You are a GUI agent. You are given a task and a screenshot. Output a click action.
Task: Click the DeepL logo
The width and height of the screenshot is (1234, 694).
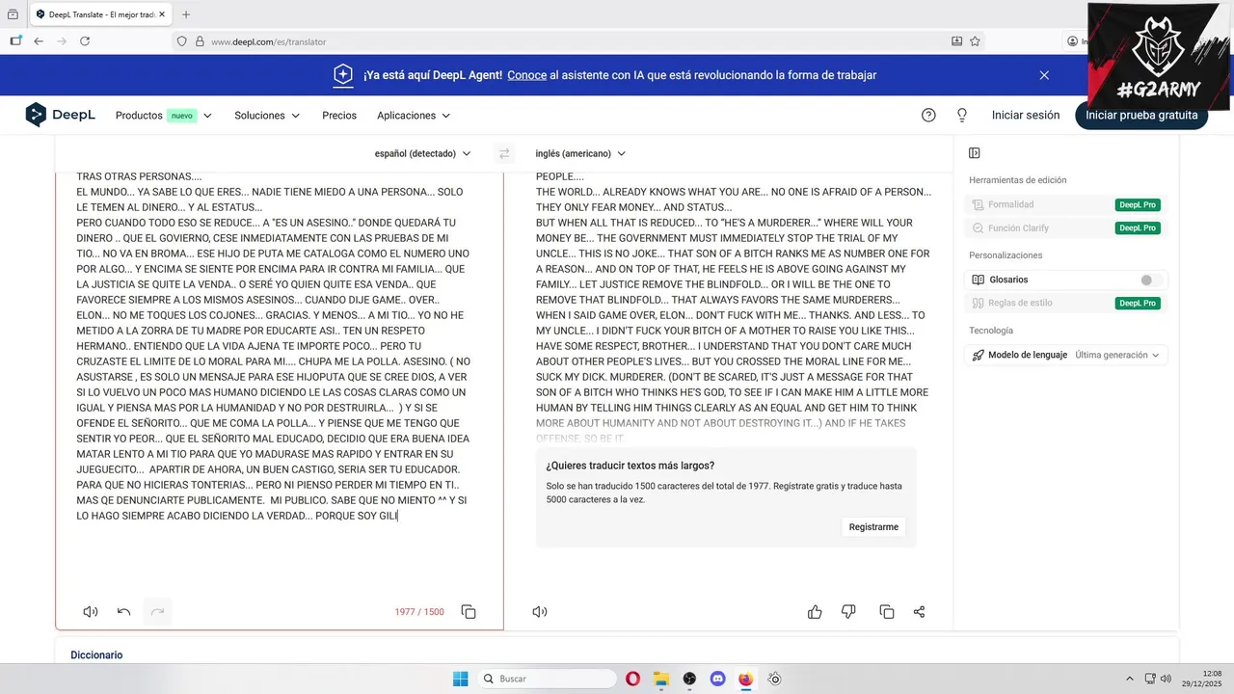pyautogui.click(x=60, y=115)
